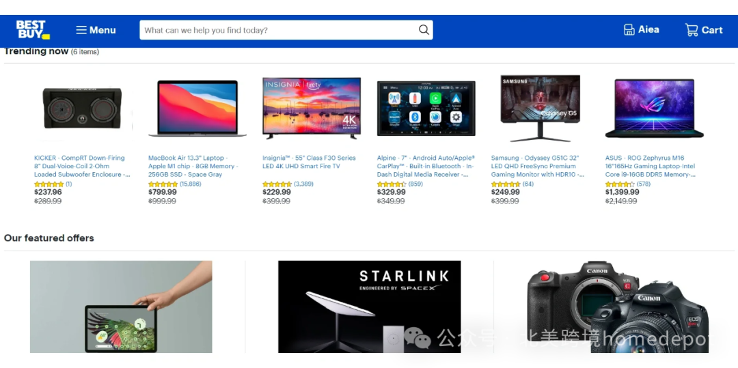738x368 pixels.
Task: View the 578 reviews for ASUS laptop
Action: click(644, 184)
